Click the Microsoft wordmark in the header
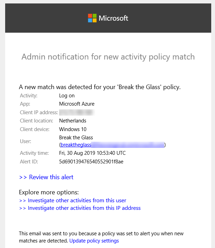215x248 pixels. pos(113,18)
